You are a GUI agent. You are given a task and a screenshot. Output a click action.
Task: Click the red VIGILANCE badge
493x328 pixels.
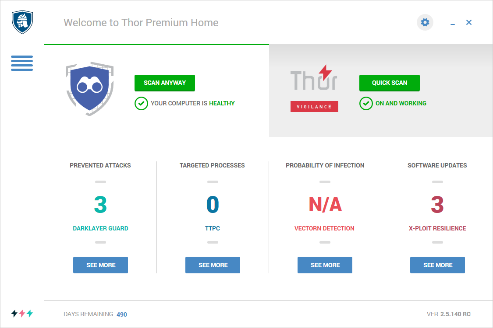pyautogui.click(x=314, y=106)
